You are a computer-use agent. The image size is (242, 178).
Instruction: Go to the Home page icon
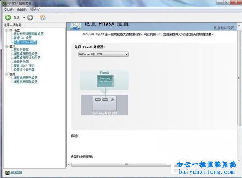(43, 18)
